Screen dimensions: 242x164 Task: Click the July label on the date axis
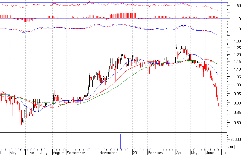coord(44,152)
